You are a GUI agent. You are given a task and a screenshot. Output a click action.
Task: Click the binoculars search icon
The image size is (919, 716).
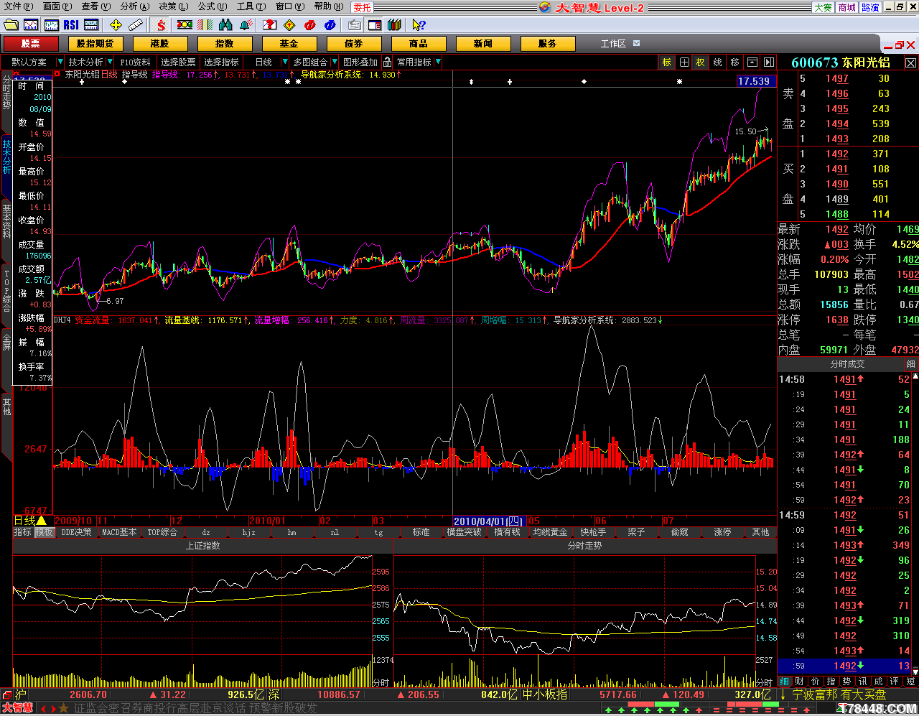[225, 25]
